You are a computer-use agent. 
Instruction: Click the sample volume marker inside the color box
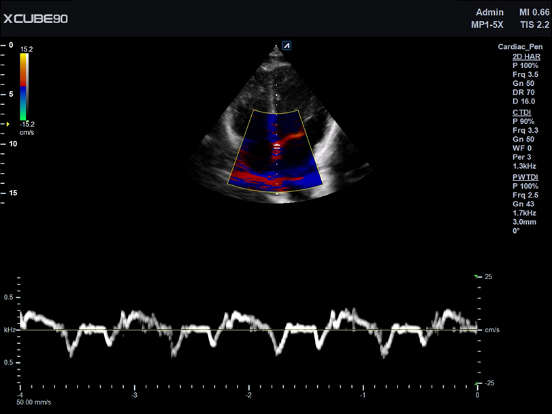tap(277, 145)
